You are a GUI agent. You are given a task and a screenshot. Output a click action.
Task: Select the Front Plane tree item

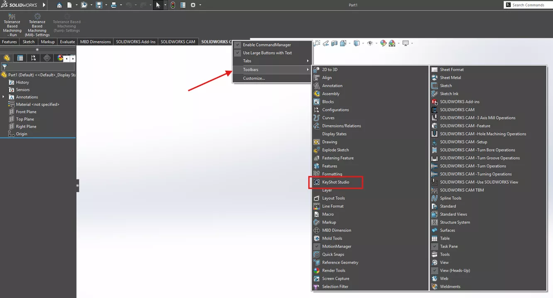26,112
